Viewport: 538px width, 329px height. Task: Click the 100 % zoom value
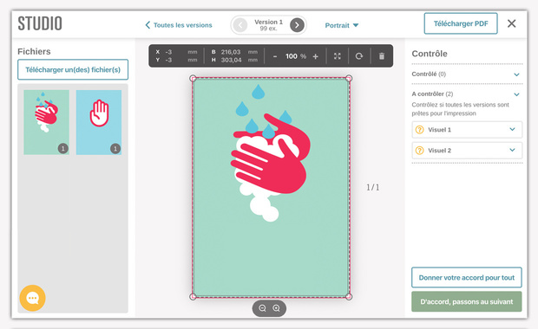295,56
